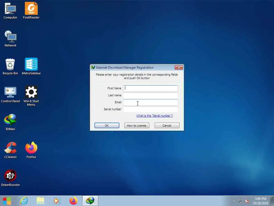
Task: Open the Control Panel desktop icon
Action: click(x=10, y=95)
